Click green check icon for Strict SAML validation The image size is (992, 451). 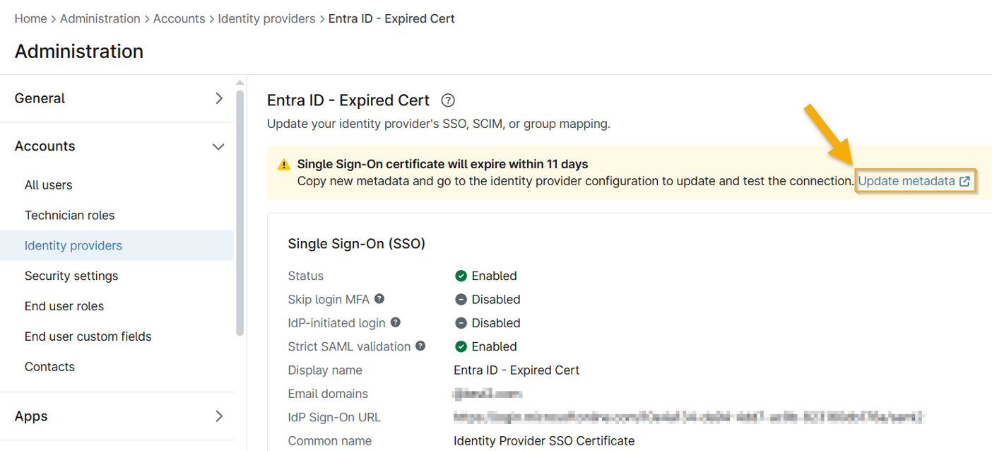coord(461,346)
